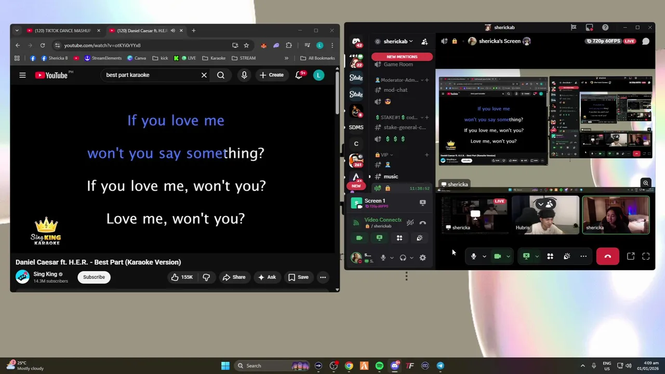The height and width of the screenshot is (374, 665).
Task: Show hidden bookmarks chevron in Chrome
Action: coord(286,58)
